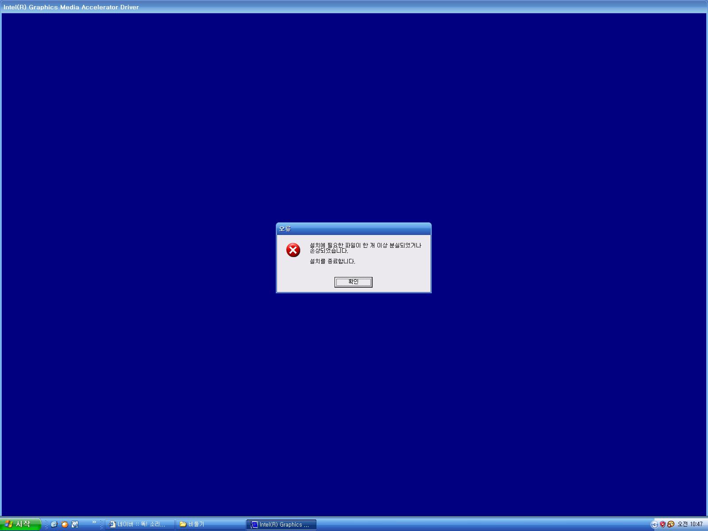Click the 확인 button in error dialog
This screenshot has width=708, height=531.
(x=353, y=282)
